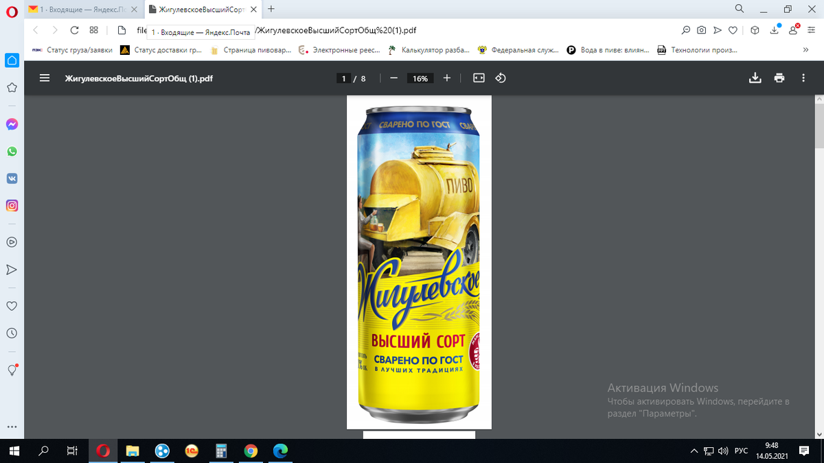Open the extensions cube icon
The height and width of the screenshot is (463, 824).
(755, 30)
